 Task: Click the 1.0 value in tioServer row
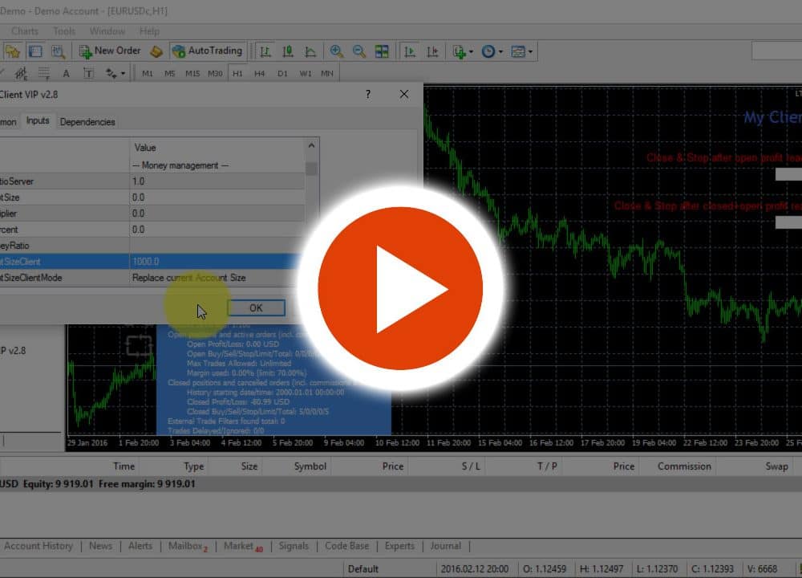(x=138, y=181)
